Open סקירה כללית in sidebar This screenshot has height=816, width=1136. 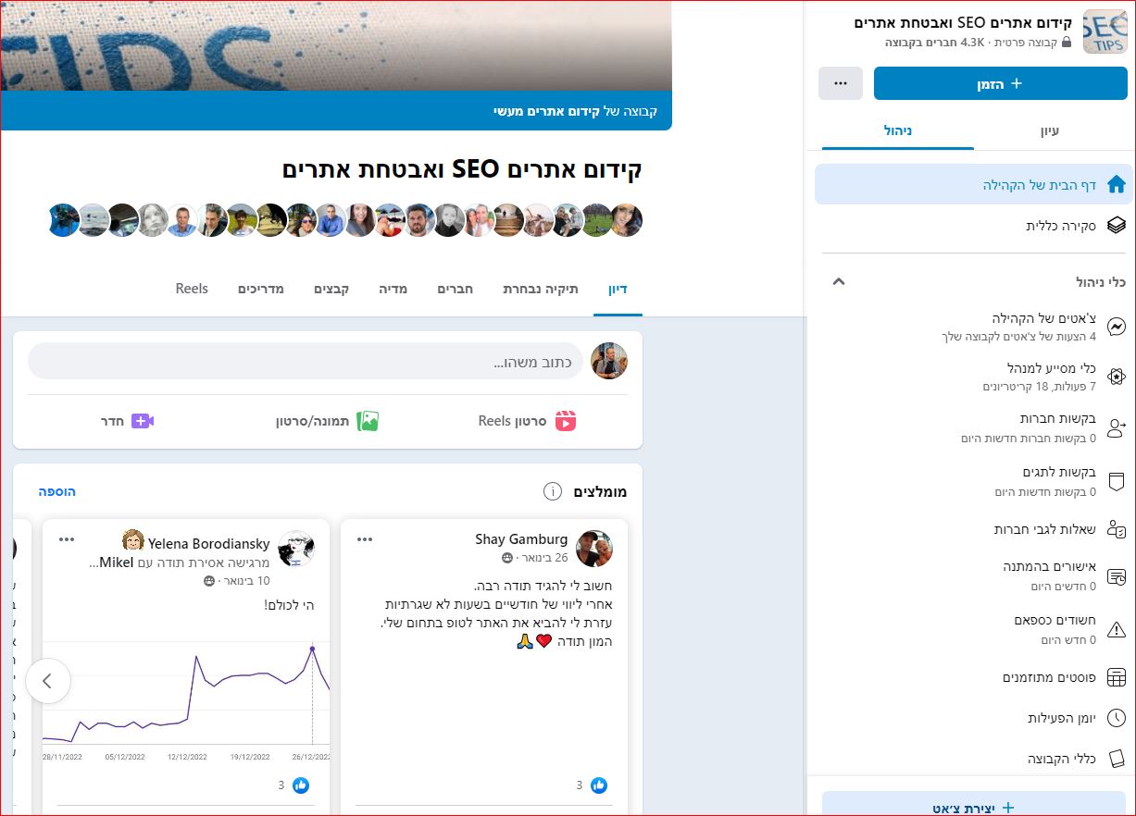[x=973, y=225]
